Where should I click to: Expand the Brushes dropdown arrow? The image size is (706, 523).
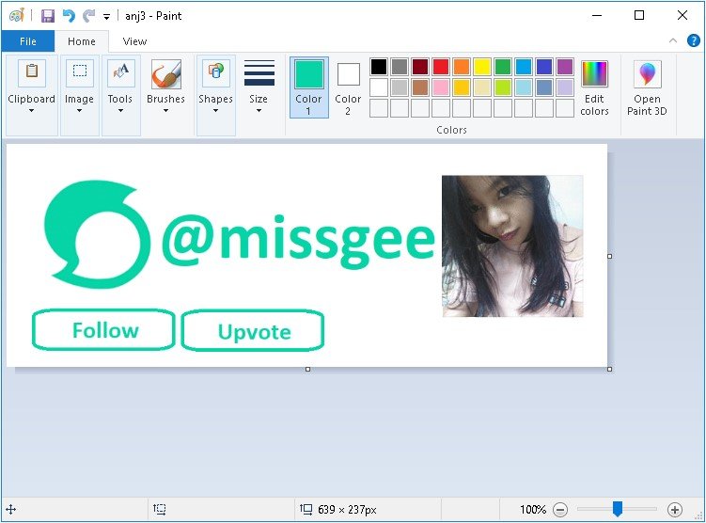coord(165,111)
